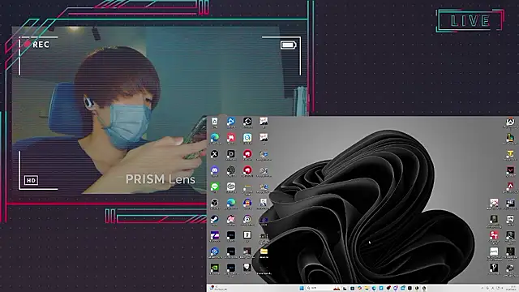
Task: Open the Apex Legends desktop shortcut
Action: pos(510,187)
